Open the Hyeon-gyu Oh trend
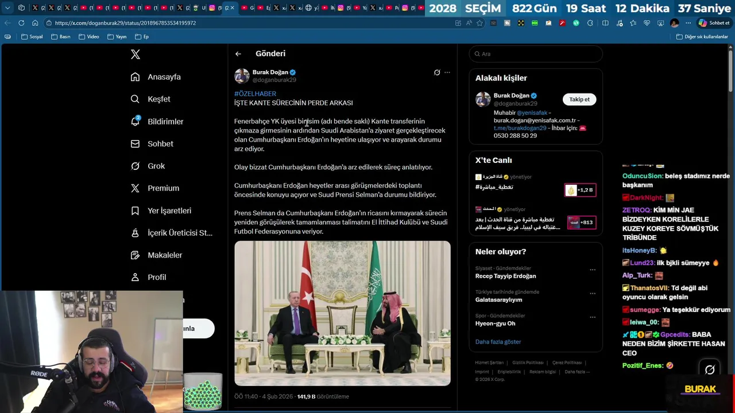Screen dimensions: 735x413 coord(495,324)
